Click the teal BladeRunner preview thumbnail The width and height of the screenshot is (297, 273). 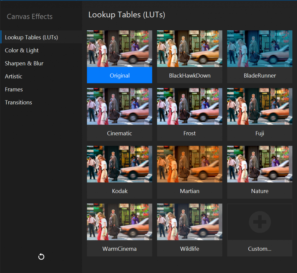tap(260, 49)
